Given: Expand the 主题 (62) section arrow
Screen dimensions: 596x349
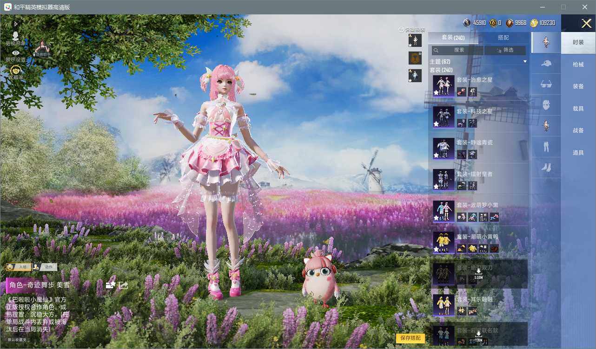Looking at the screenshot, I should point(525,62).
